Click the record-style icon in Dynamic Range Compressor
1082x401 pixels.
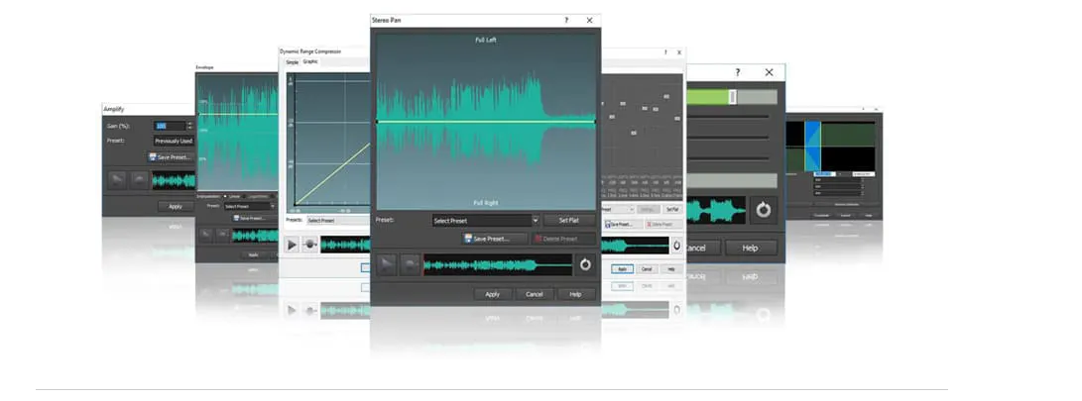[310, 245]
